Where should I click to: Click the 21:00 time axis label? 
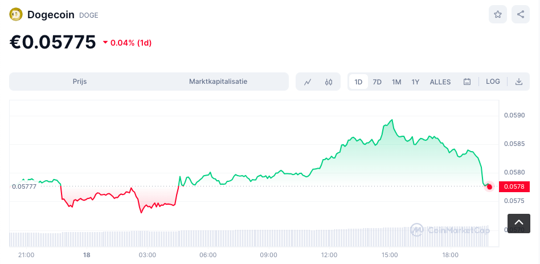point(26,255)
